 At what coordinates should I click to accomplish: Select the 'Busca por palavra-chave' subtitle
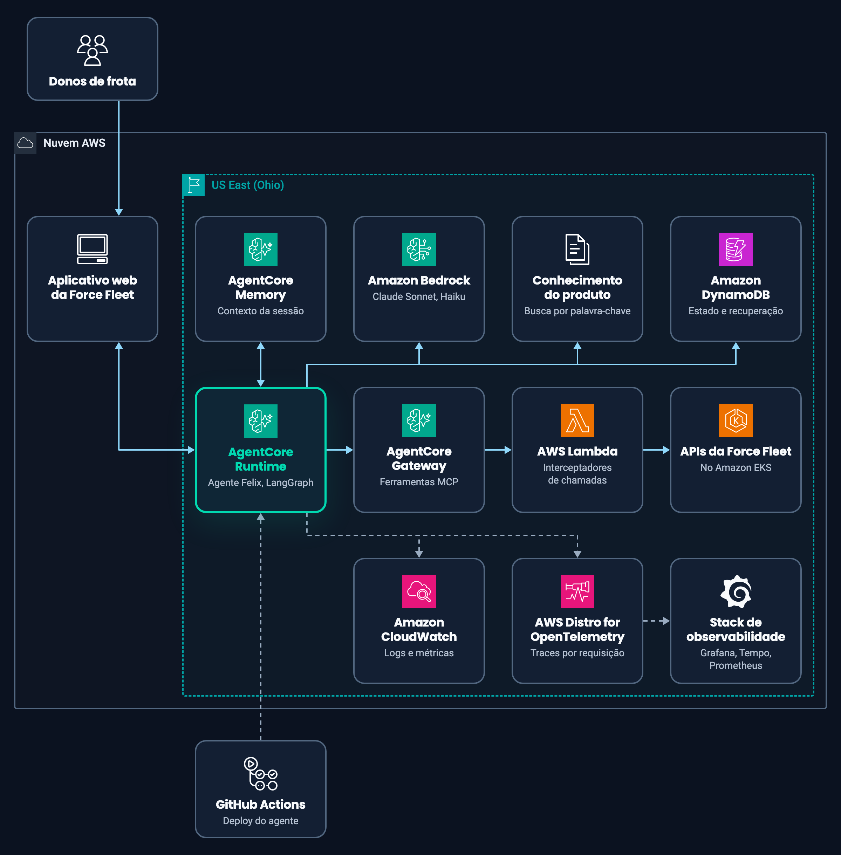tap(577, 311)
